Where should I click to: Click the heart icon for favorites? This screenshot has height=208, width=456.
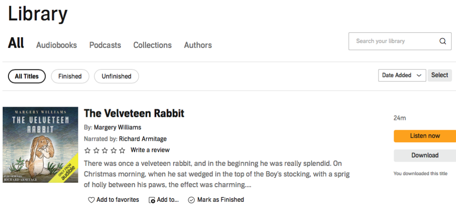pos(91,200)
